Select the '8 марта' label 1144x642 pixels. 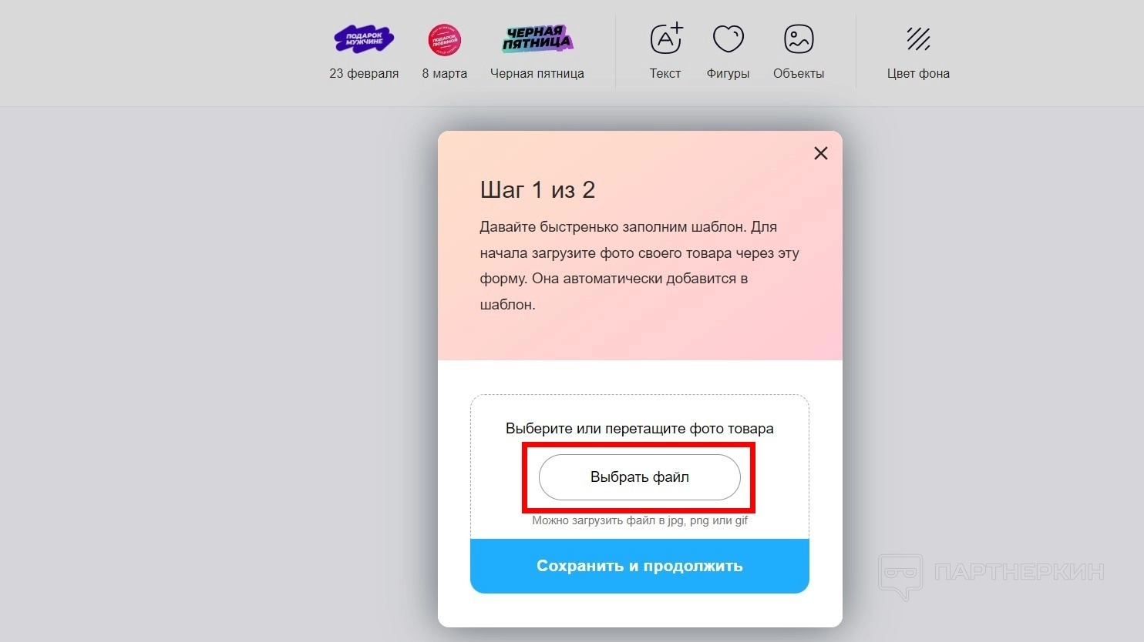(x=445, y=74)
